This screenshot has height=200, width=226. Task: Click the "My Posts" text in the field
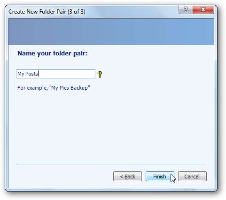28,74
